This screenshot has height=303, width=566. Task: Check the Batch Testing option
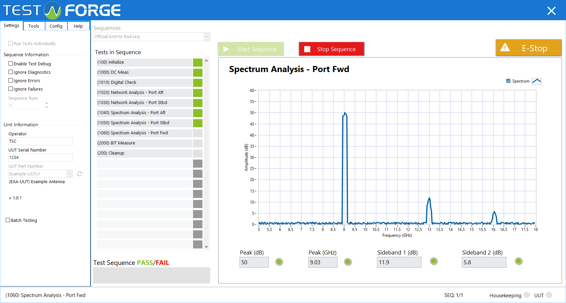[8, 220]
